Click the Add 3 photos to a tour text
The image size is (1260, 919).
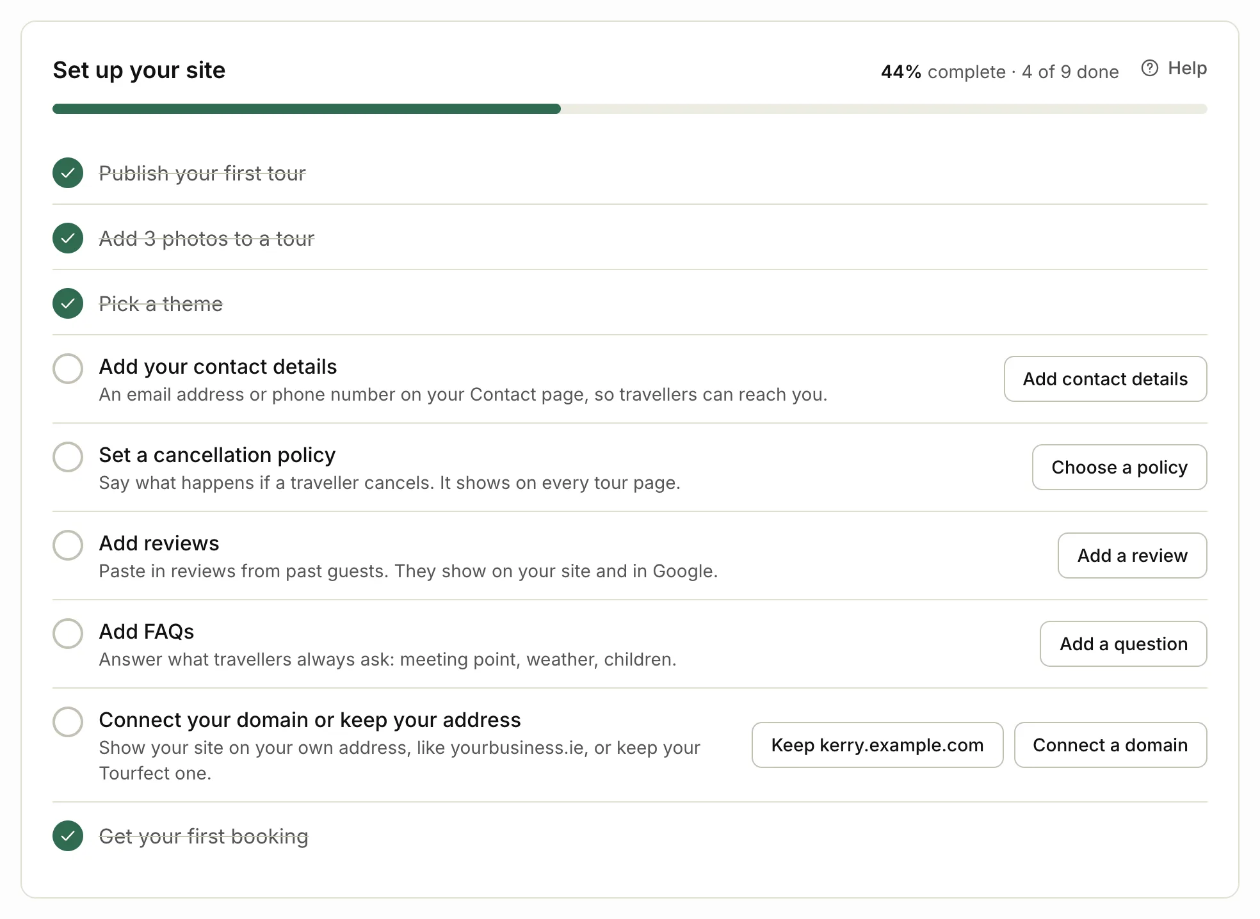[207, 239]
